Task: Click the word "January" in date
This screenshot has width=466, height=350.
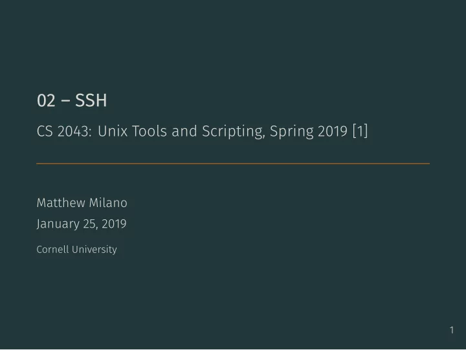Action: (58, 224)
